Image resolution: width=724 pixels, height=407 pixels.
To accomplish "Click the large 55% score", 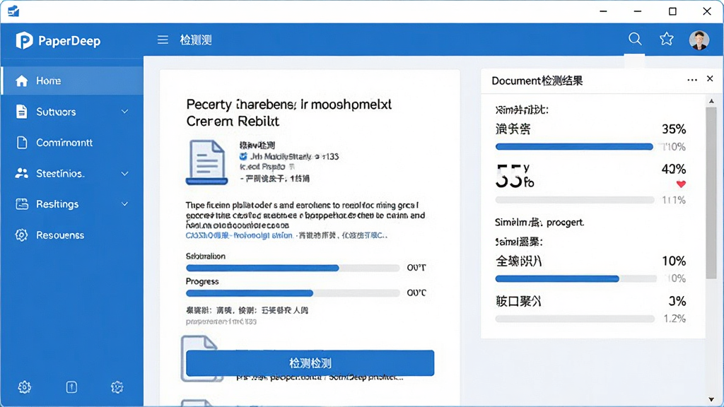I will click(515, 177).
